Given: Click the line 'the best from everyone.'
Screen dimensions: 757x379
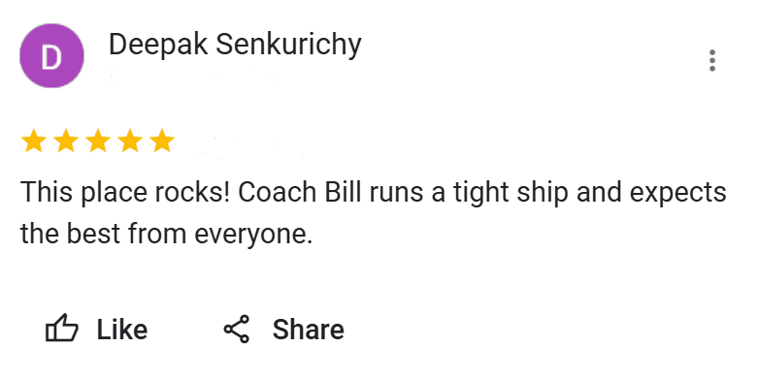Looking at the screenshot, I should click(167, 234).
